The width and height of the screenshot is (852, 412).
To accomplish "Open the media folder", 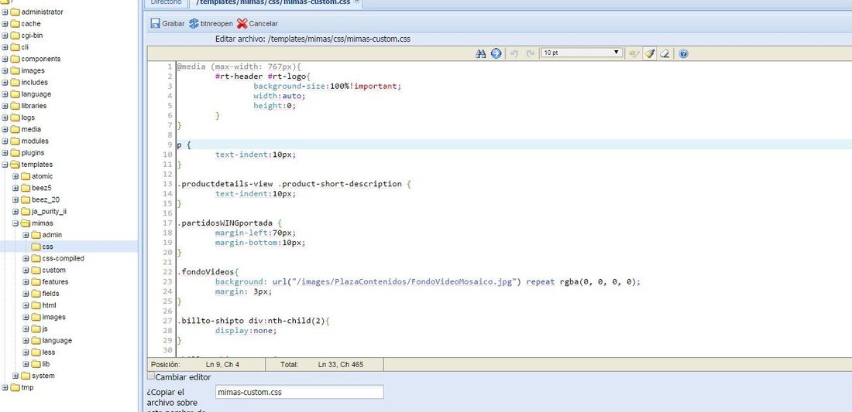I will (x=31, y=130).
